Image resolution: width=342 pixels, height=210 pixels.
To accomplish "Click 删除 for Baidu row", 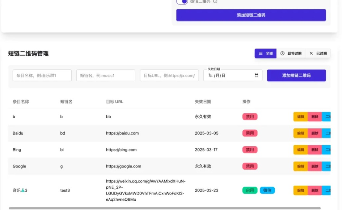I will 315,133.
